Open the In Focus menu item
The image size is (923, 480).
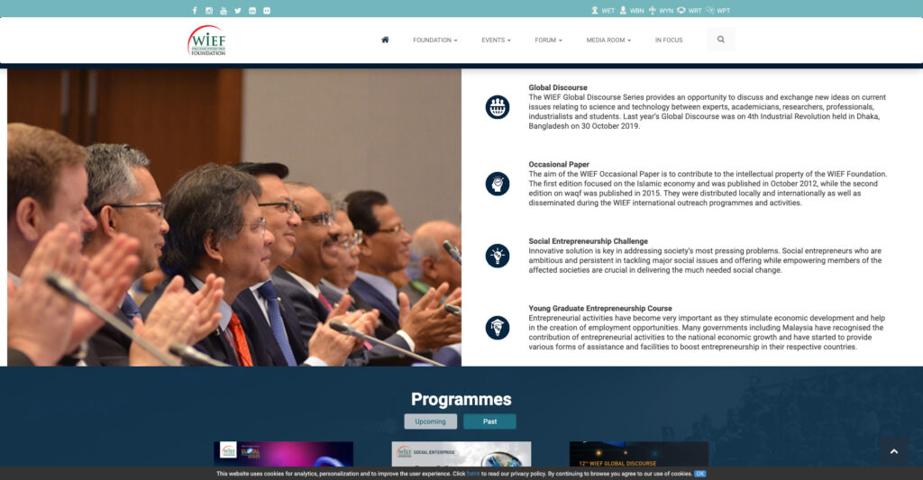[669, 41]
